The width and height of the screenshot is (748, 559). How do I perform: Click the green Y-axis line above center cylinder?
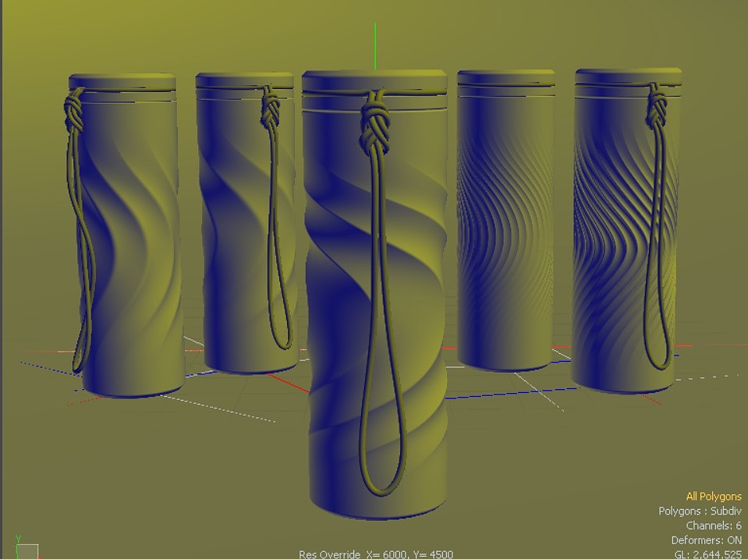(x=375, y=46)
